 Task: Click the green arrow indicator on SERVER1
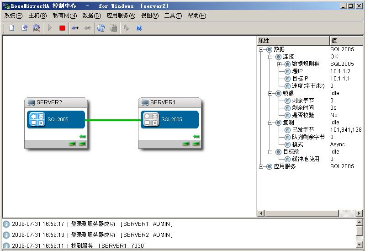click(x=196, y=136)
